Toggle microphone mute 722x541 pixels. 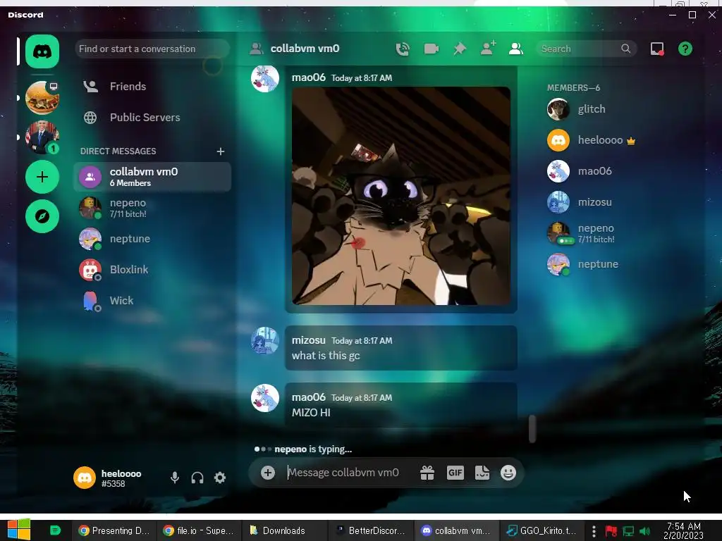[175, 478]
